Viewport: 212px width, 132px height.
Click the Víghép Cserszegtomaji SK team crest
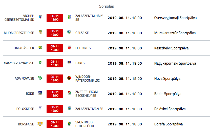(x=40, y=17)
